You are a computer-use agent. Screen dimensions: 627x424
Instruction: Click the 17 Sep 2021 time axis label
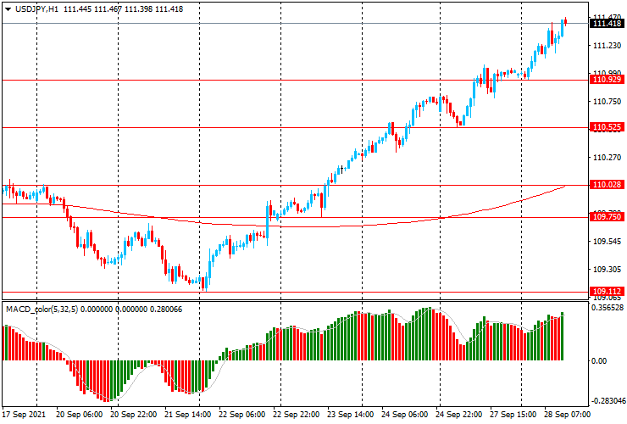pyautogui.click(x=24, y=415)
